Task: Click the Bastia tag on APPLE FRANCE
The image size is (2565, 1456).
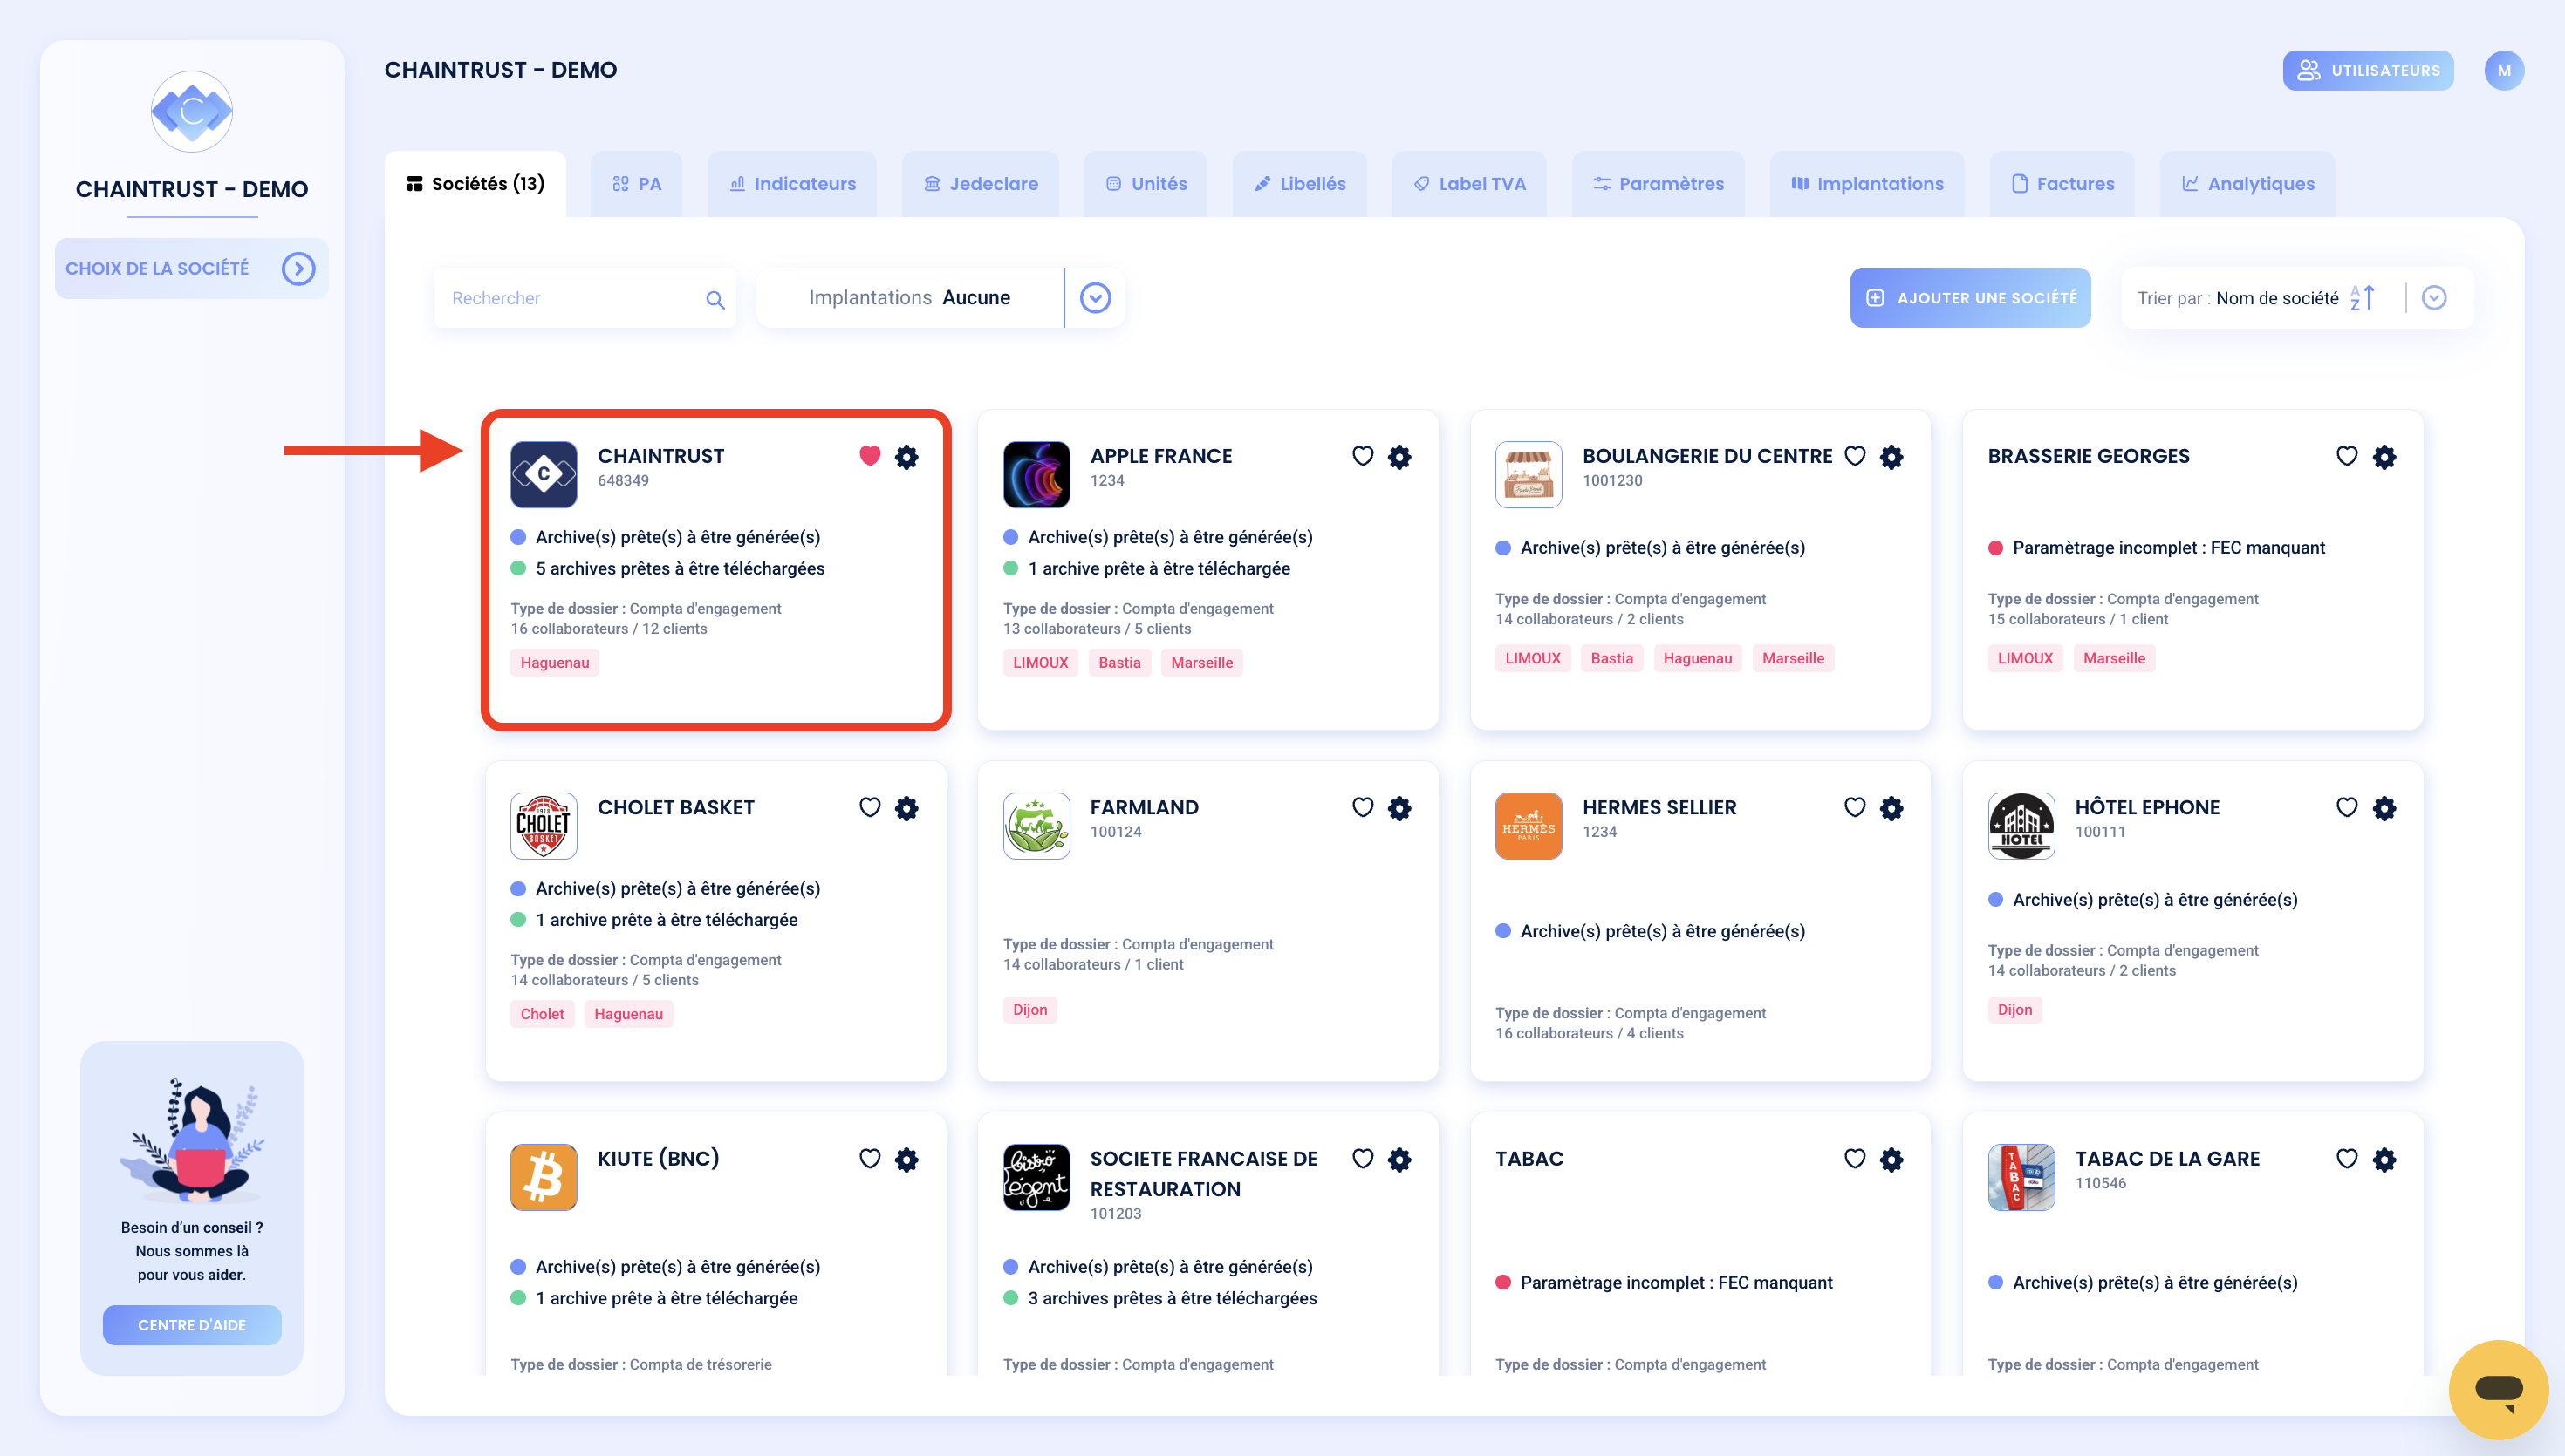Action: [x=1119, y=662]
